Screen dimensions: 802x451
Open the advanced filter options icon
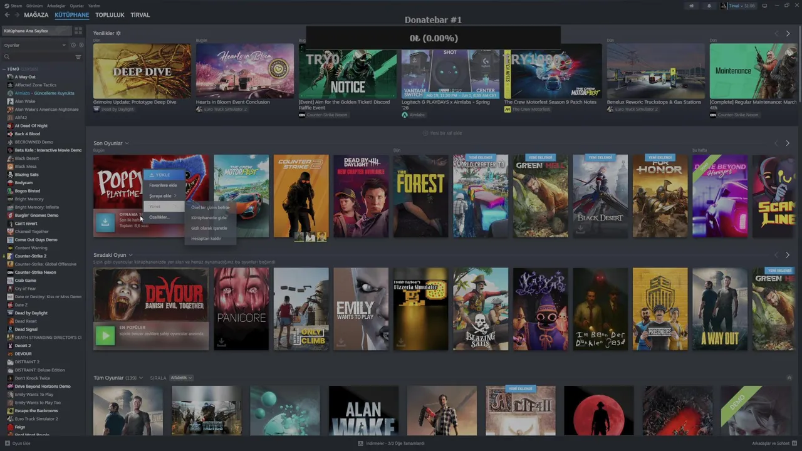pyautogui.click(x=78, y=57)
